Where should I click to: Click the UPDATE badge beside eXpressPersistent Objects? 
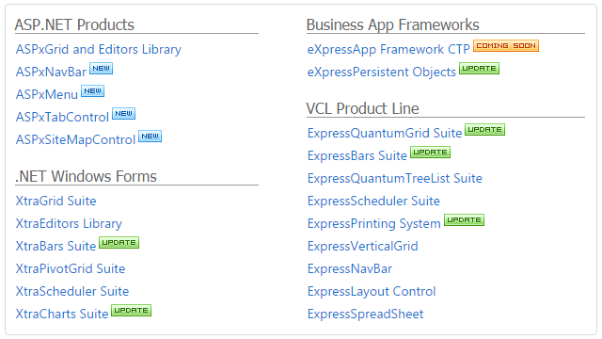click(479, 69)
